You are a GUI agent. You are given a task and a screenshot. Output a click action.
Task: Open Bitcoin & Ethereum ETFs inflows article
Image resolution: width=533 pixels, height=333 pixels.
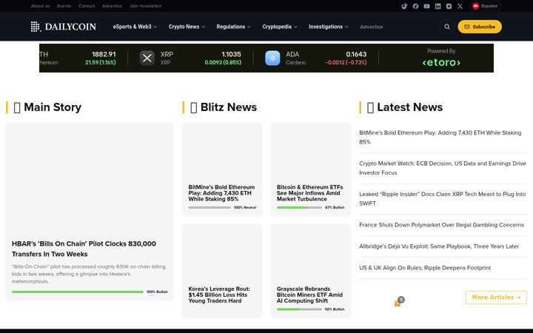coord(310,193)
